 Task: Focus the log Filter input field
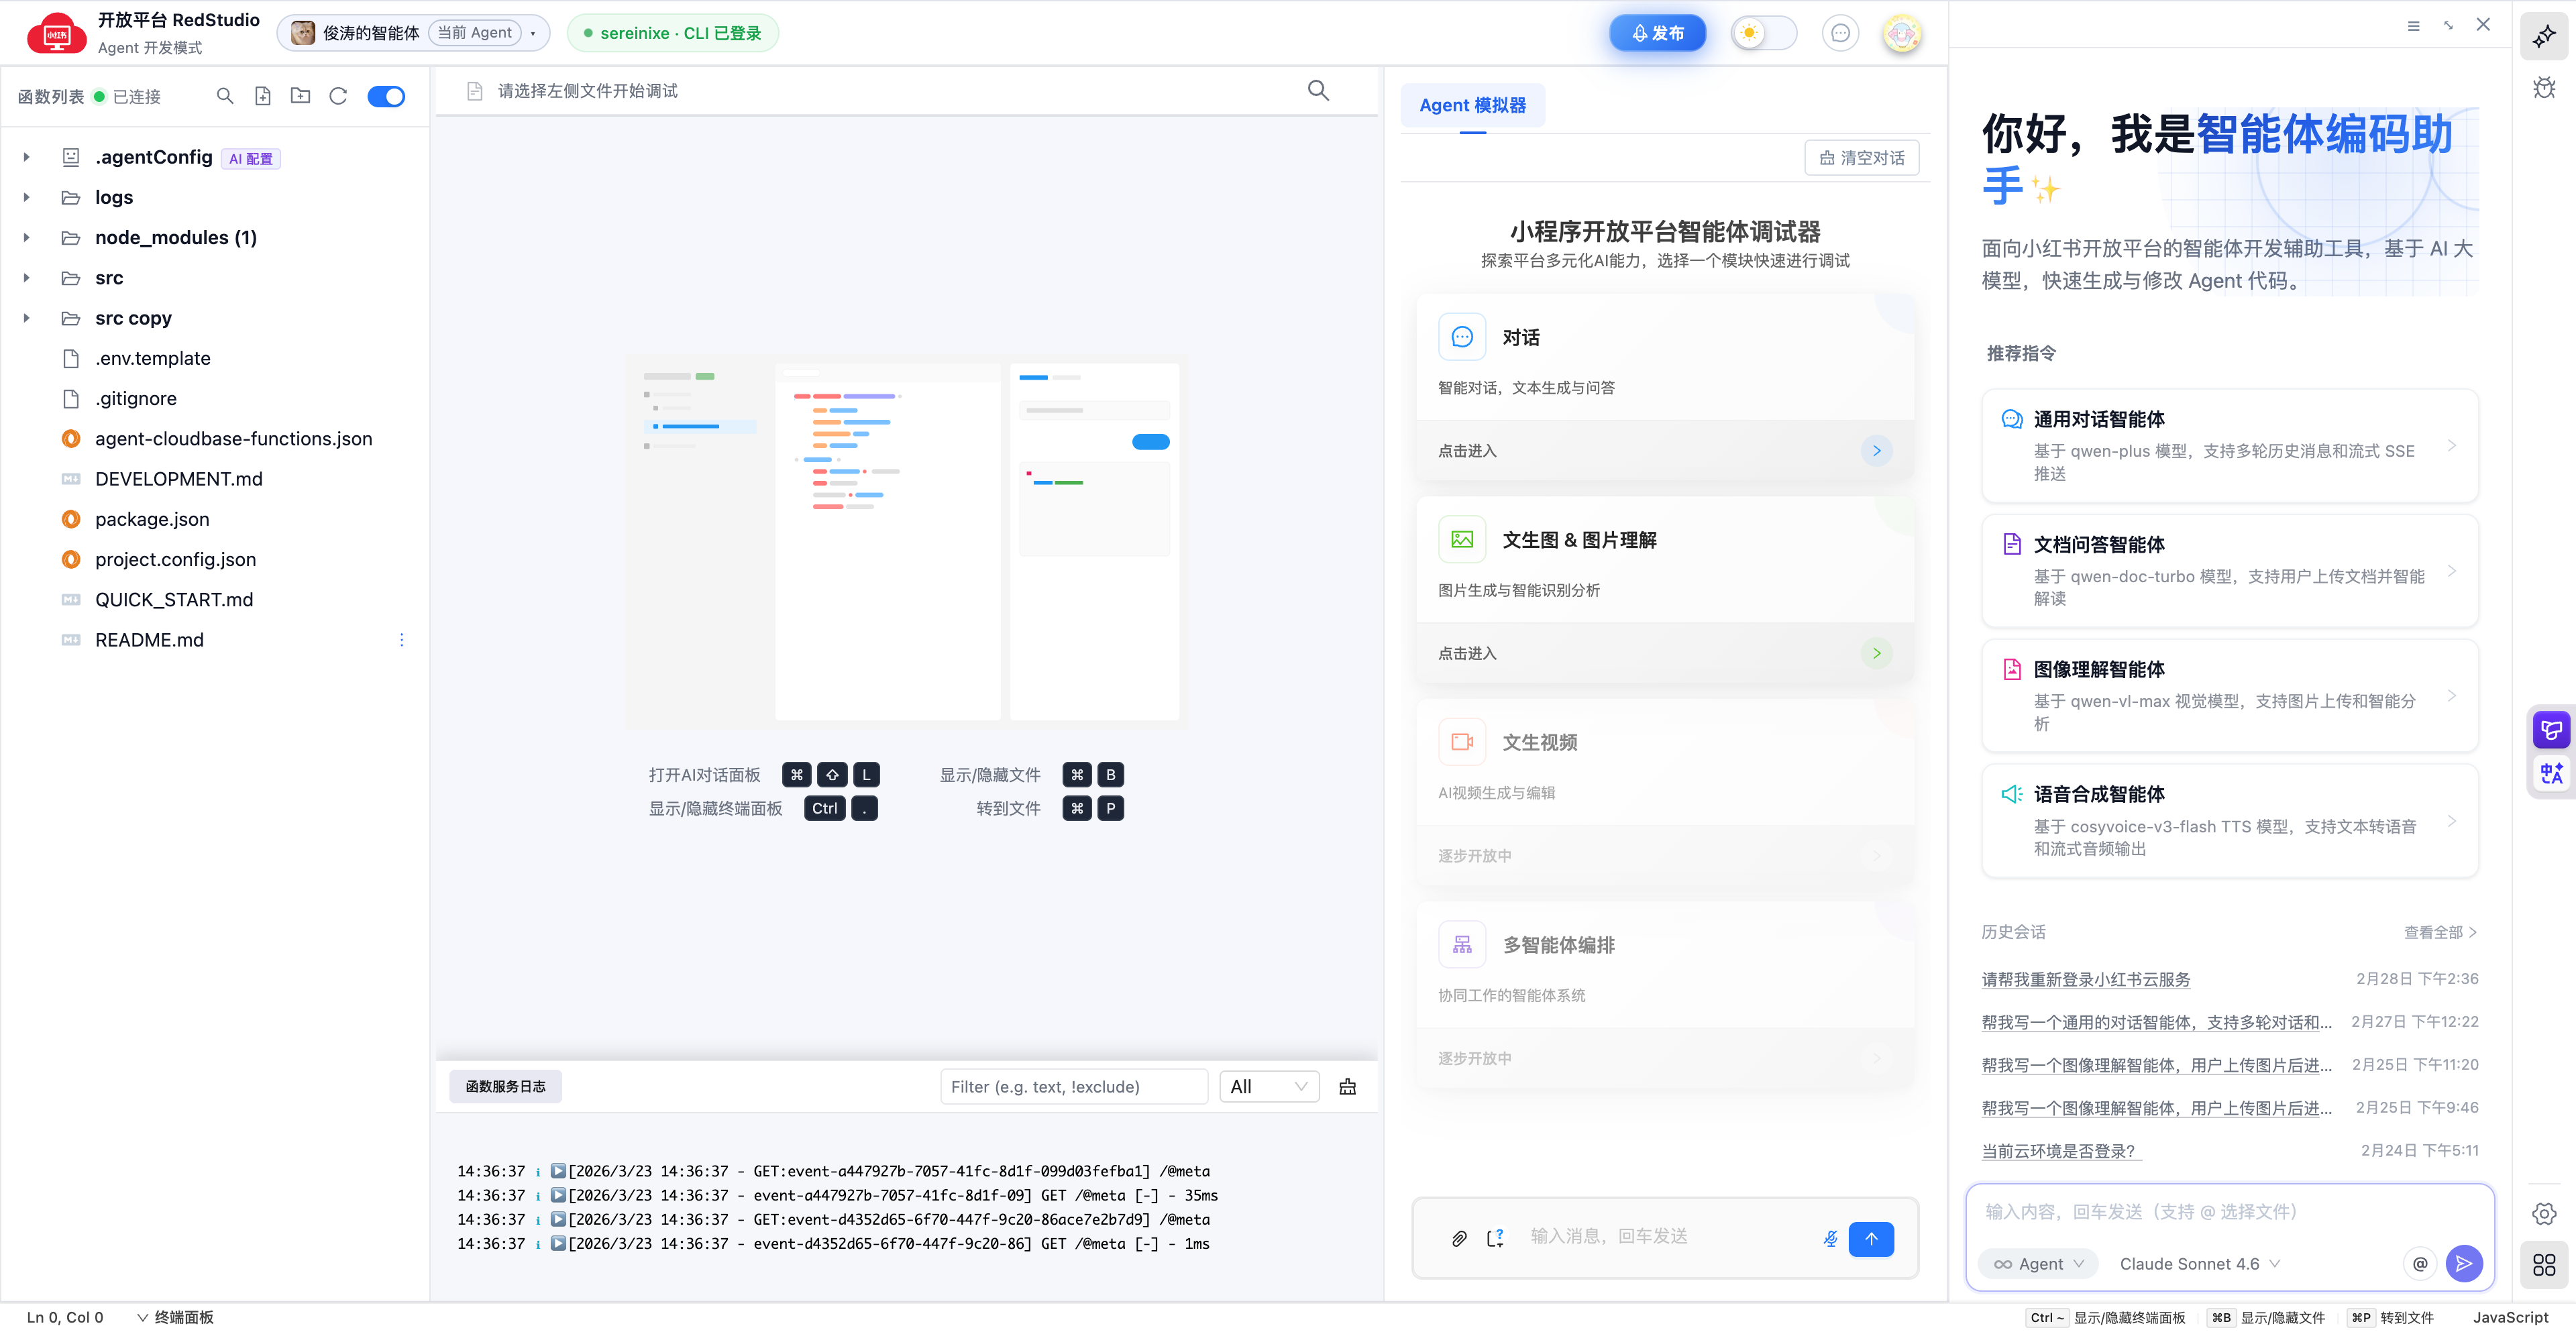coord(1073,1087)
